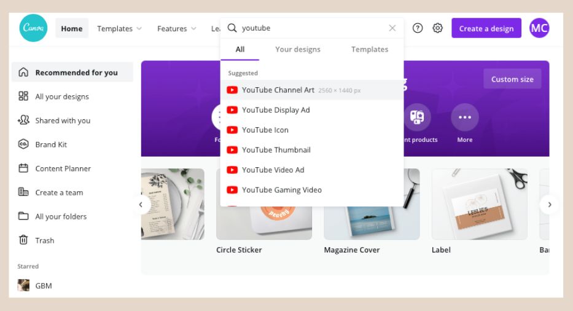Choose YouTube Video Ad suggestion
The height and width of the screenshot is (311, 573).
312,170
